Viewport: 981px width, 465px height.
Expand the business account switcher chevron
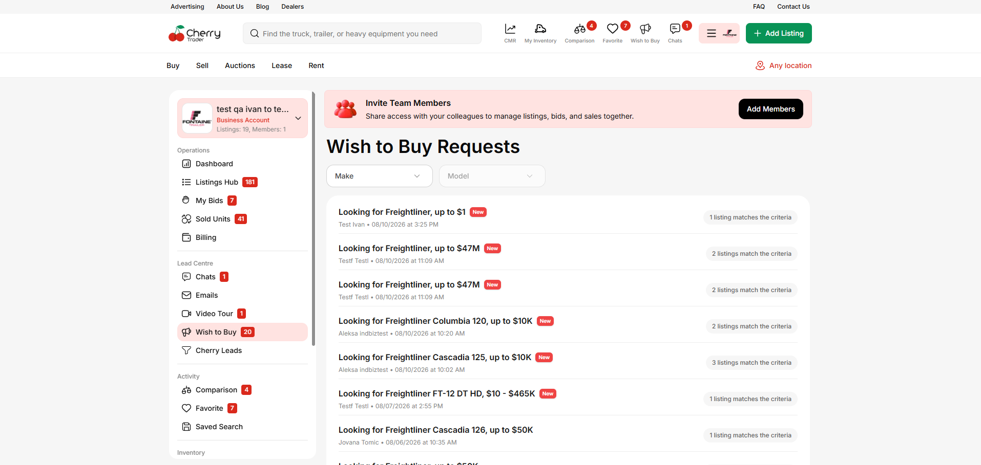298,118
